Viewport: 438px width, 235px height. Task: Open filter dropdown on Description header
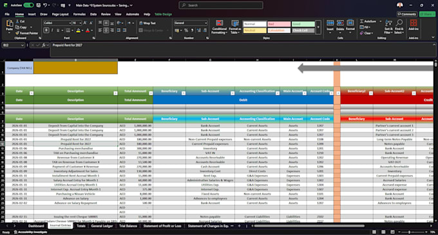[115, 93]
